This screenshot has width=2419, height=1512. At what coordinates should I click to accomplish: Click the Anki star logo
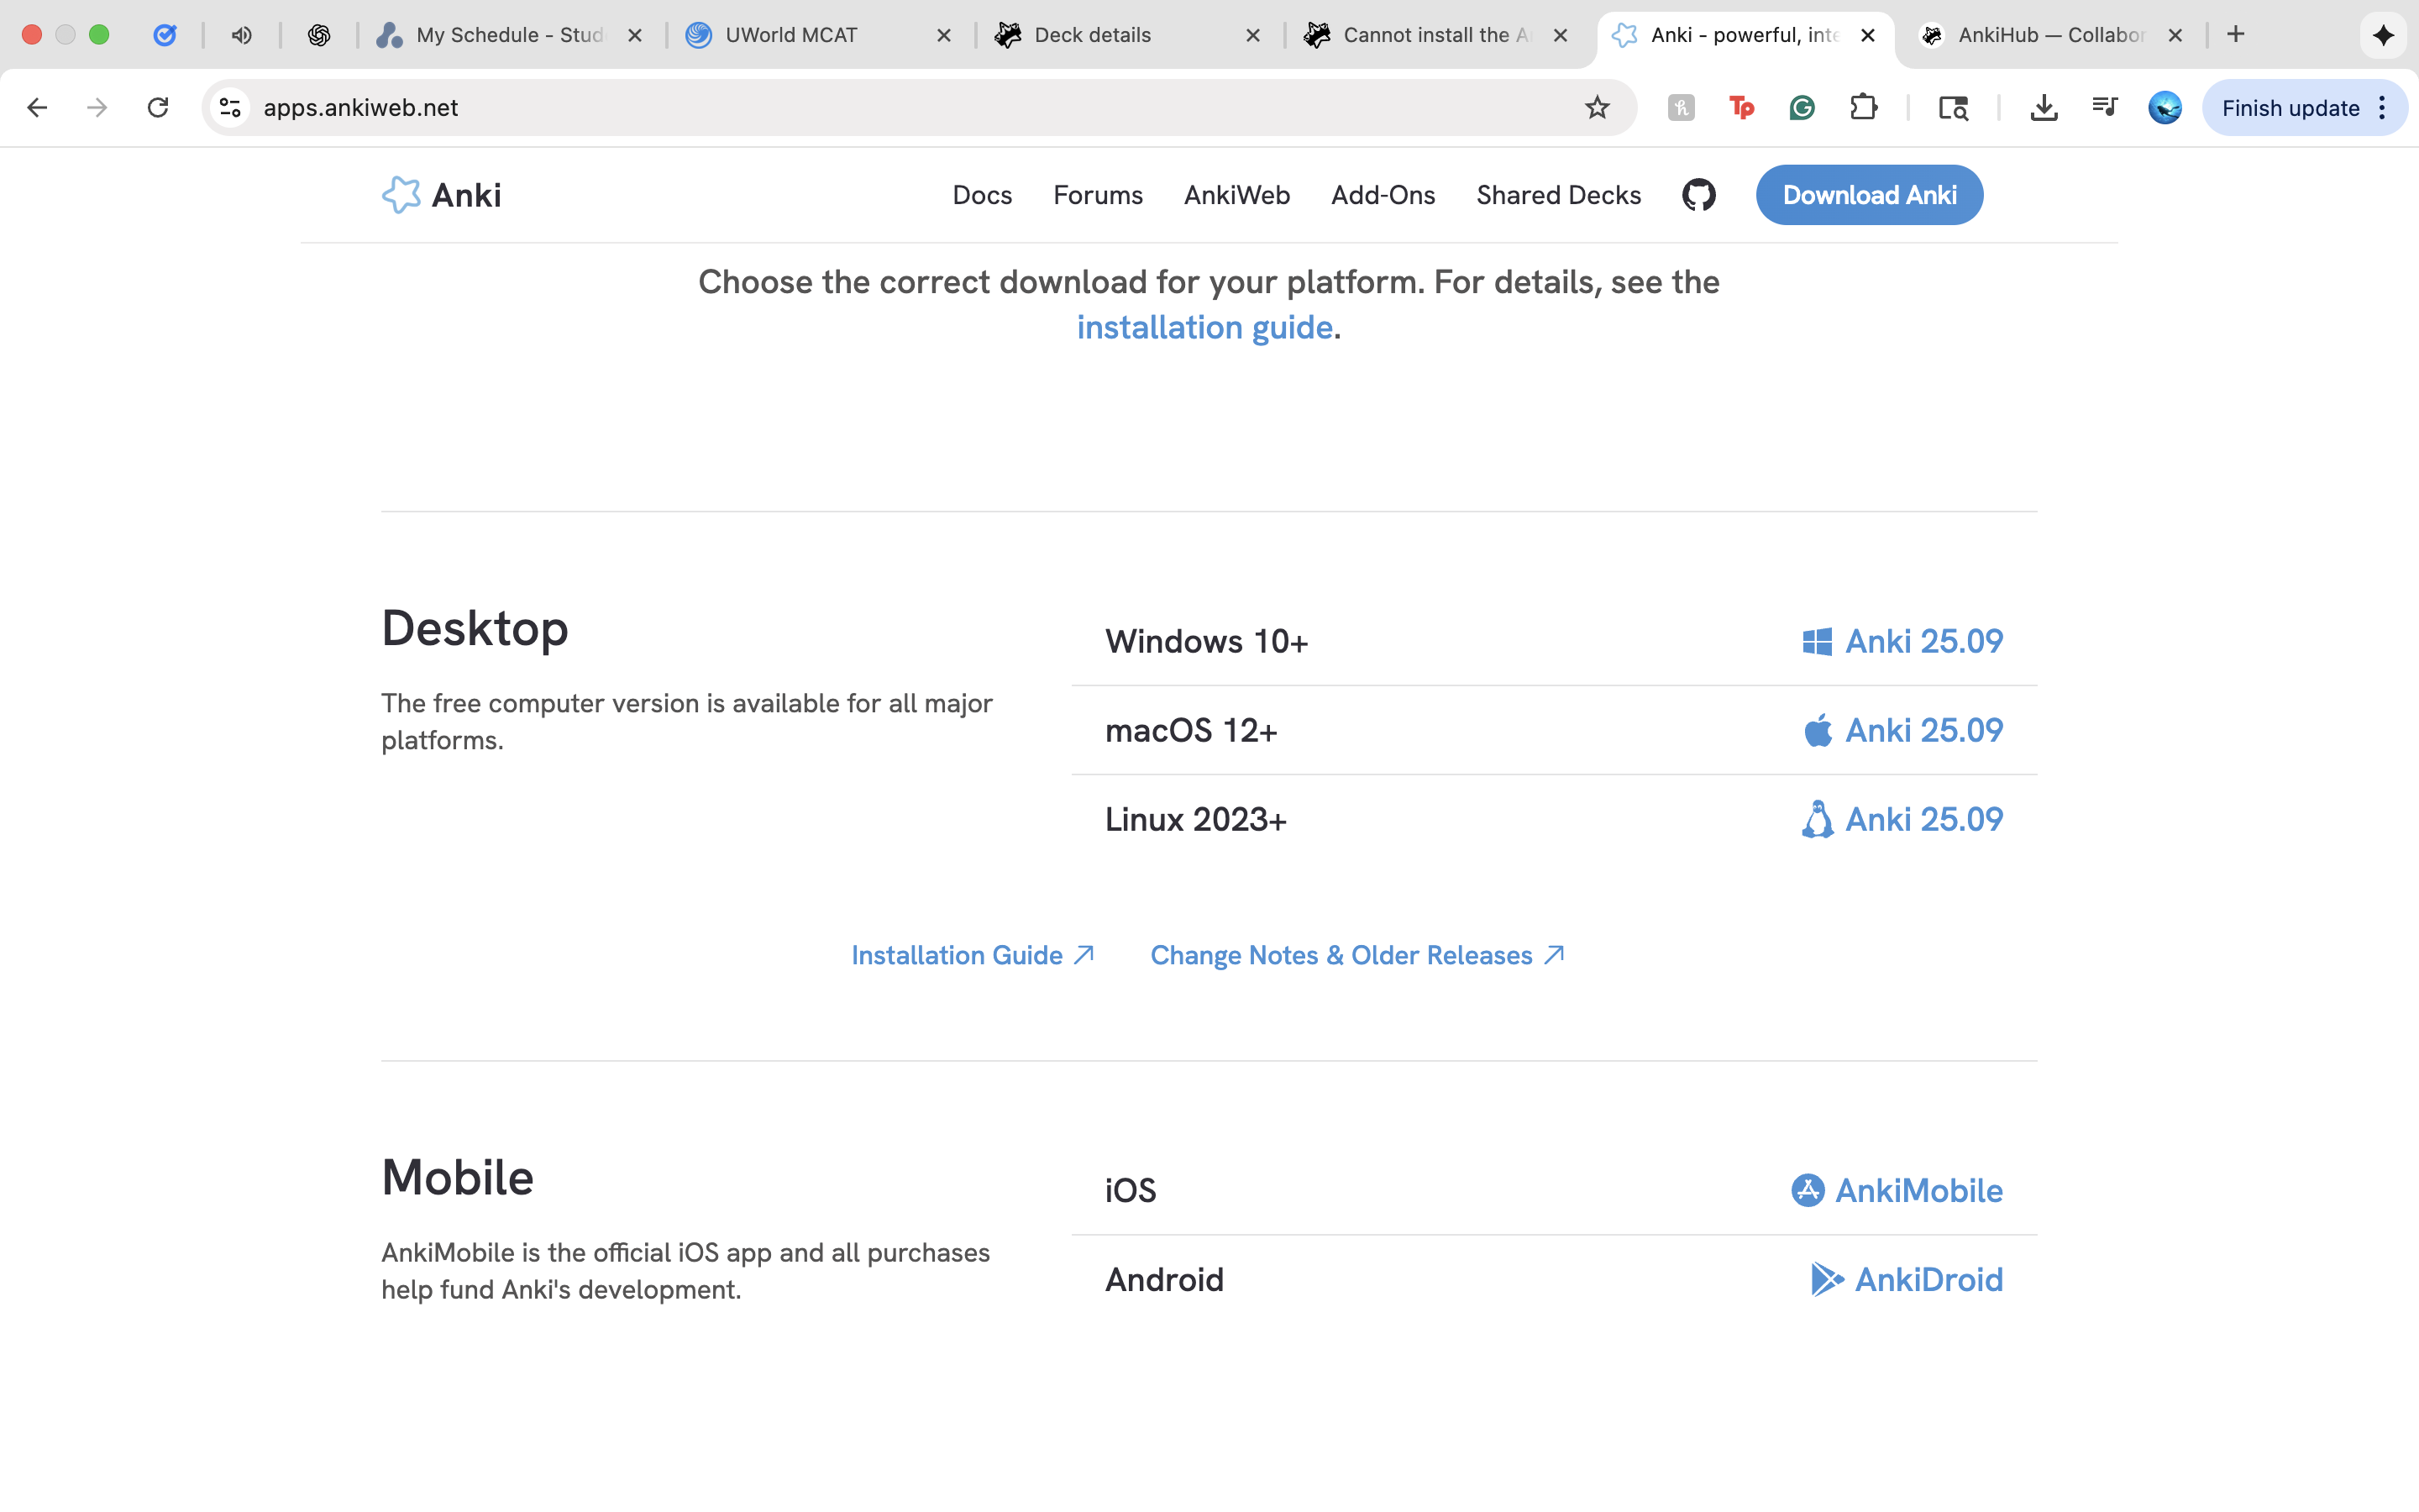click(401, 195)
